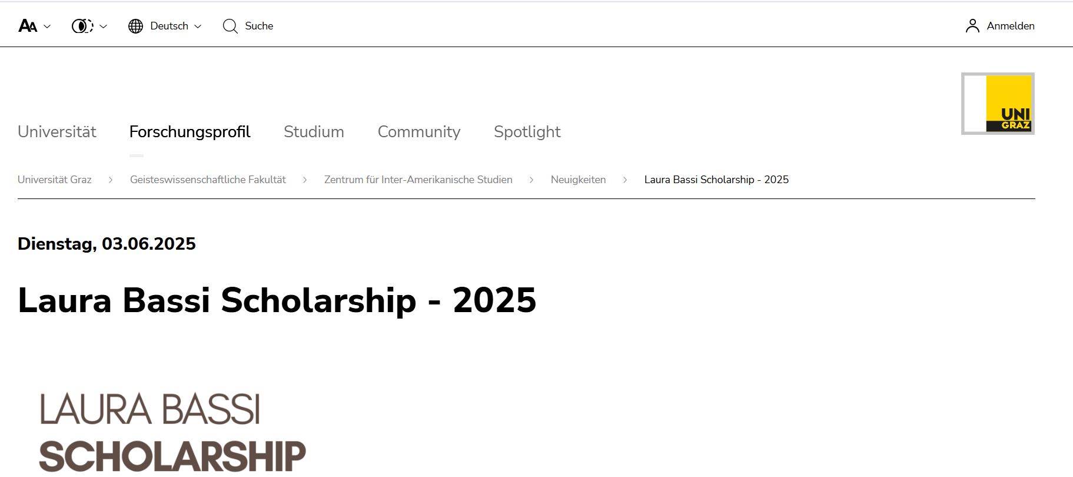The width and height of the screenshot is (1073, 477).
Task: Select the Forschungsprofil menu item
Action: pos(190,131)
